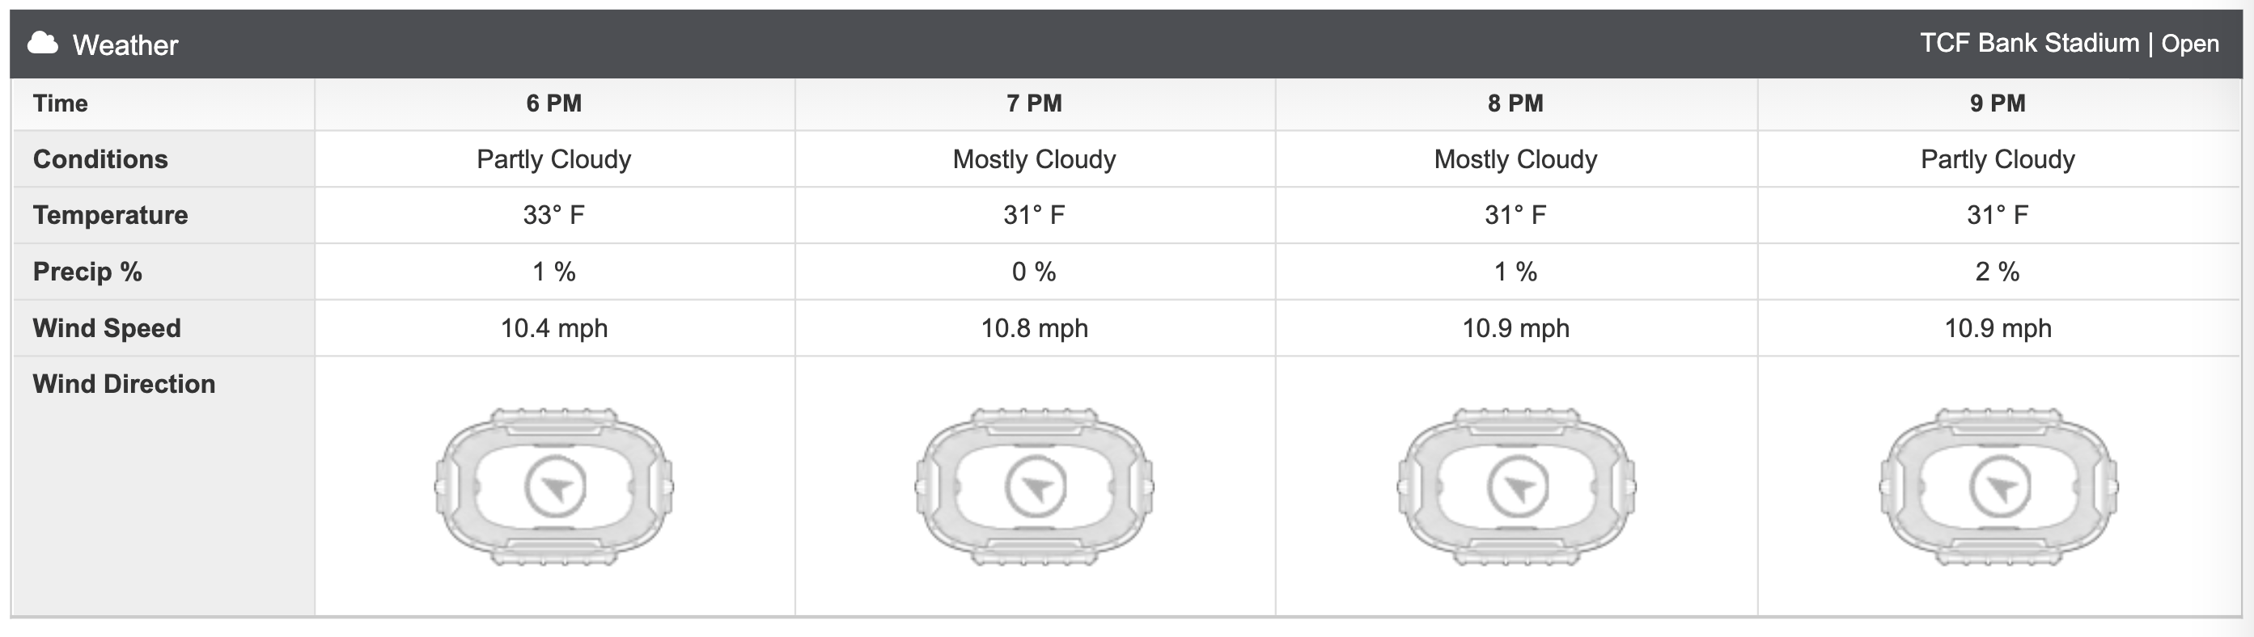The width and height of the screenshot is (2254, 637).
Task: Click the Wind Speed row label
Action: [107, 327]
